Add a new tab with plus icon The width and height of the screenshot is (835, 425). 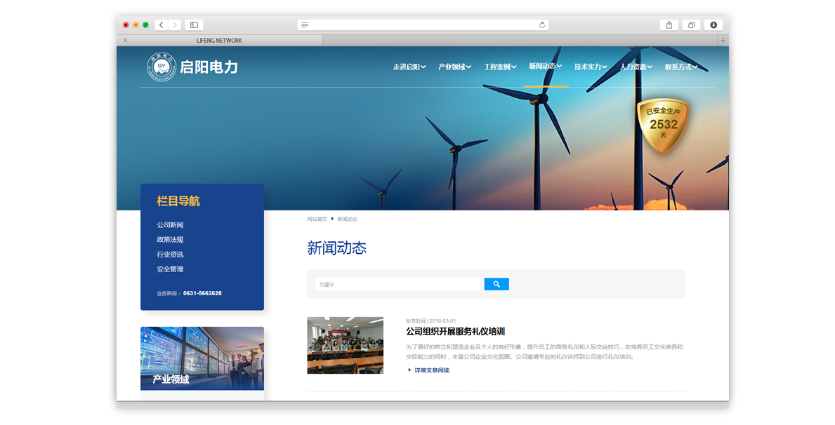723,41
